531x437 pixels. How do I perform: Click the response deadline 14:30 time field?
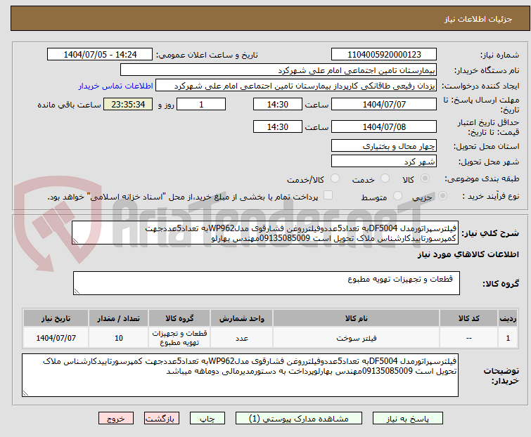278,104
